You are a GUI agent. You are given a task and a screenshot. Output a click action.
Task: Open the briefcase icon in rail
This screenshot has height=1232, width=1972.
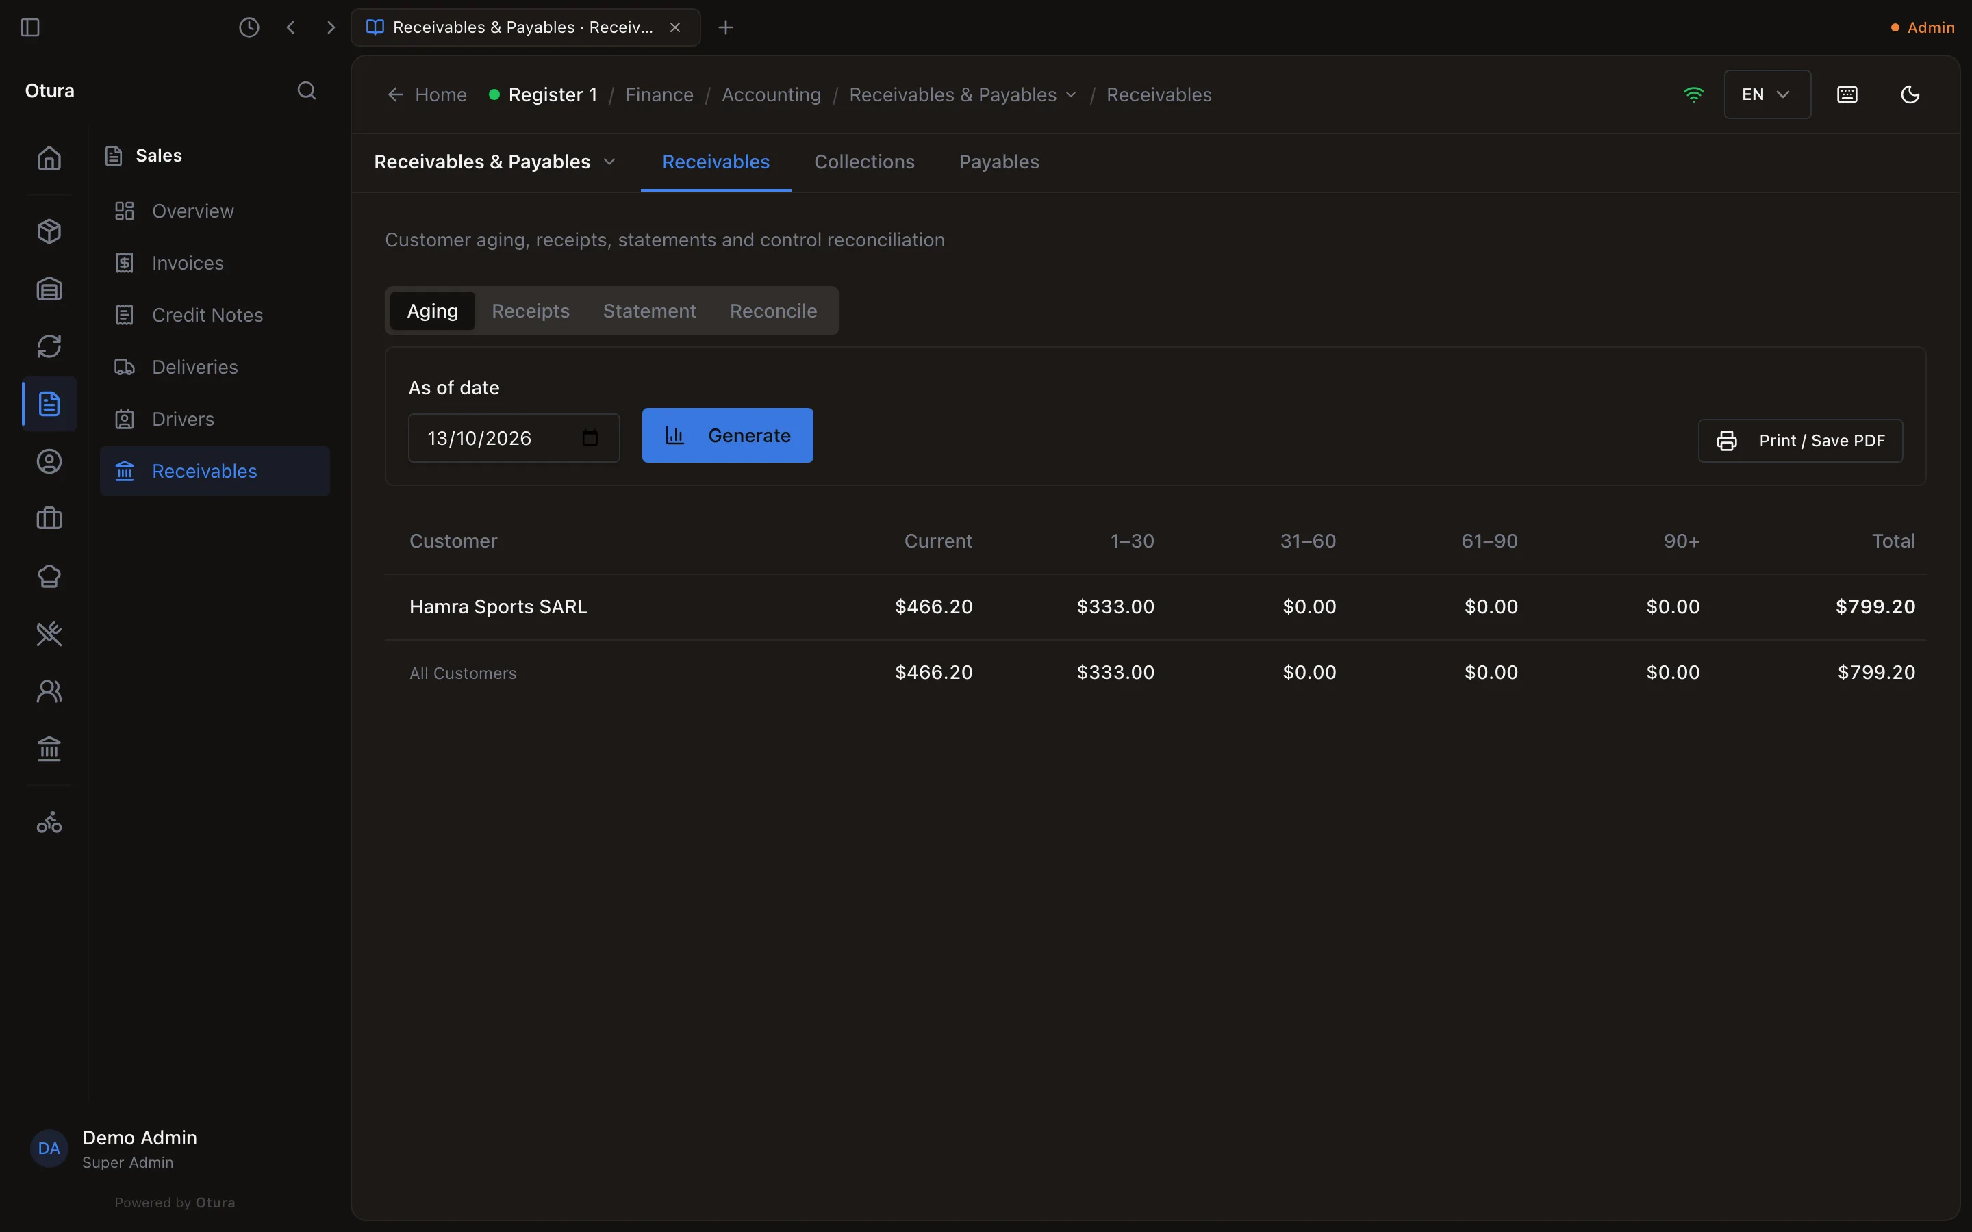tap(49, 519)
